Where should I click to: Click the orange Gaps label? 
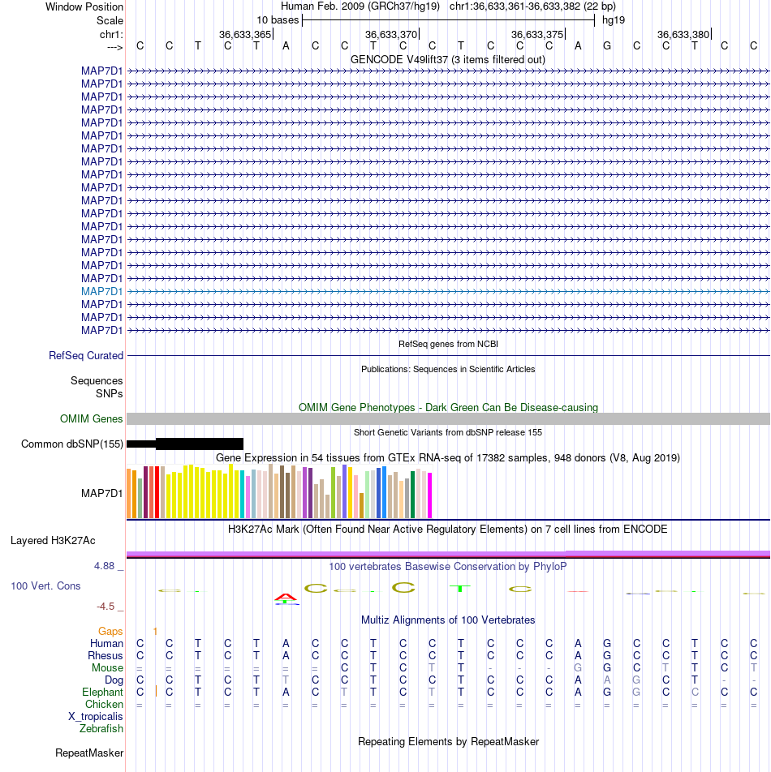pyautogui.click(x=110, y=631)
